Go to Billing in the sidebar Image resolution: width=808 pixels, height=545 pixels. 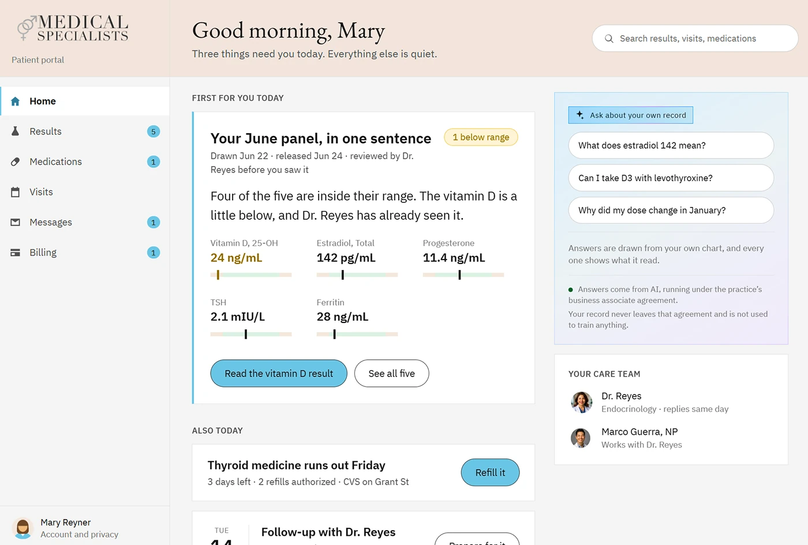85,253
